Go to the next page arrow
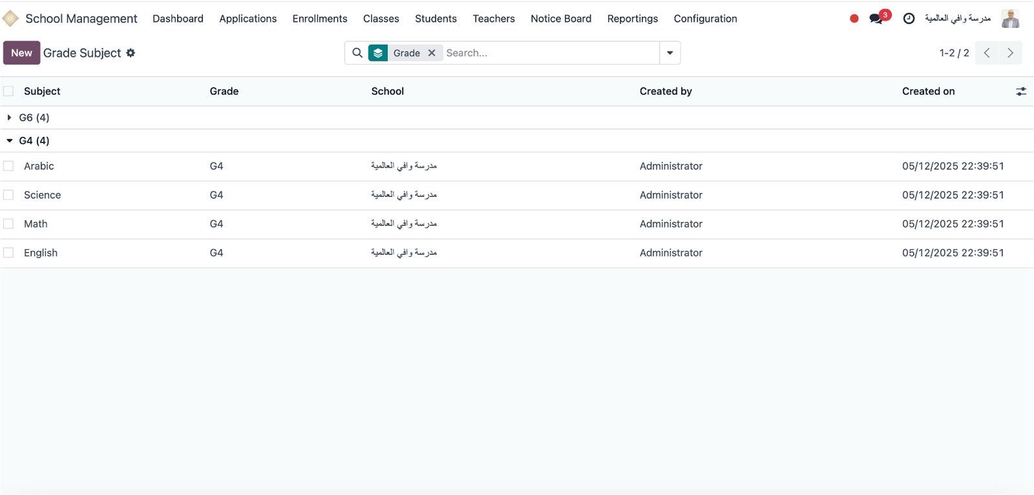The height and width of the screenshot is (495, 1034). point(1010,53)
